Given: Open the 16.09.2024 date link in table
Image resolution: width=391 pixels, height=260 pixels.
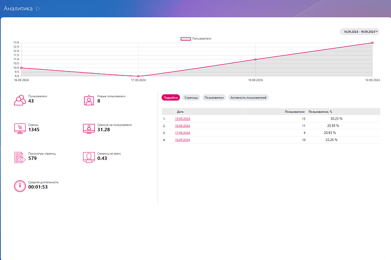Looking at the screenshot, I should pos(182,140).
